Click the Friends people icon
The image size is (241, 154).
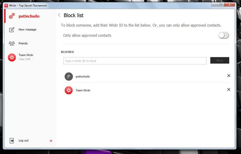[12, 43]
